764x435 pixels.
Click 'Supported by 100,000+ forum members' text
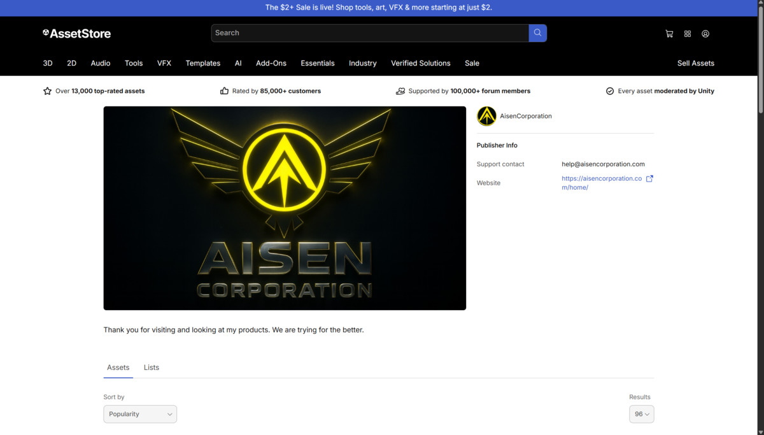click(469, 91)
